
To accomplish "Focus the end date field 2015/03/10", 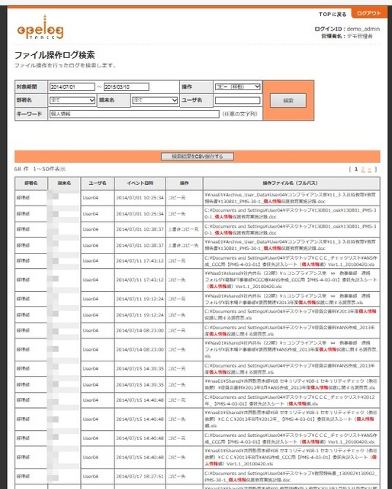I will coord(126,86).
